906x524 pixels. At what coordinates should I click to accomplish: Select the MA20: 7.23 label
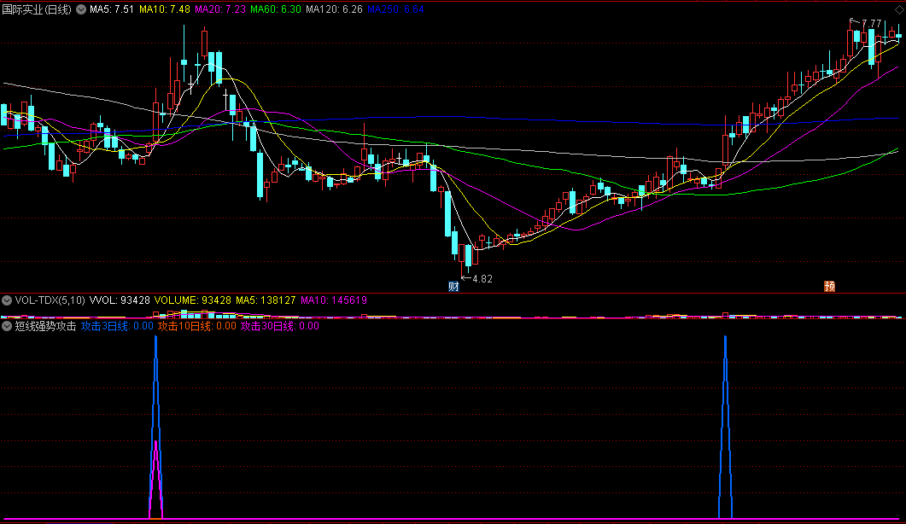[x=220, y=10]
